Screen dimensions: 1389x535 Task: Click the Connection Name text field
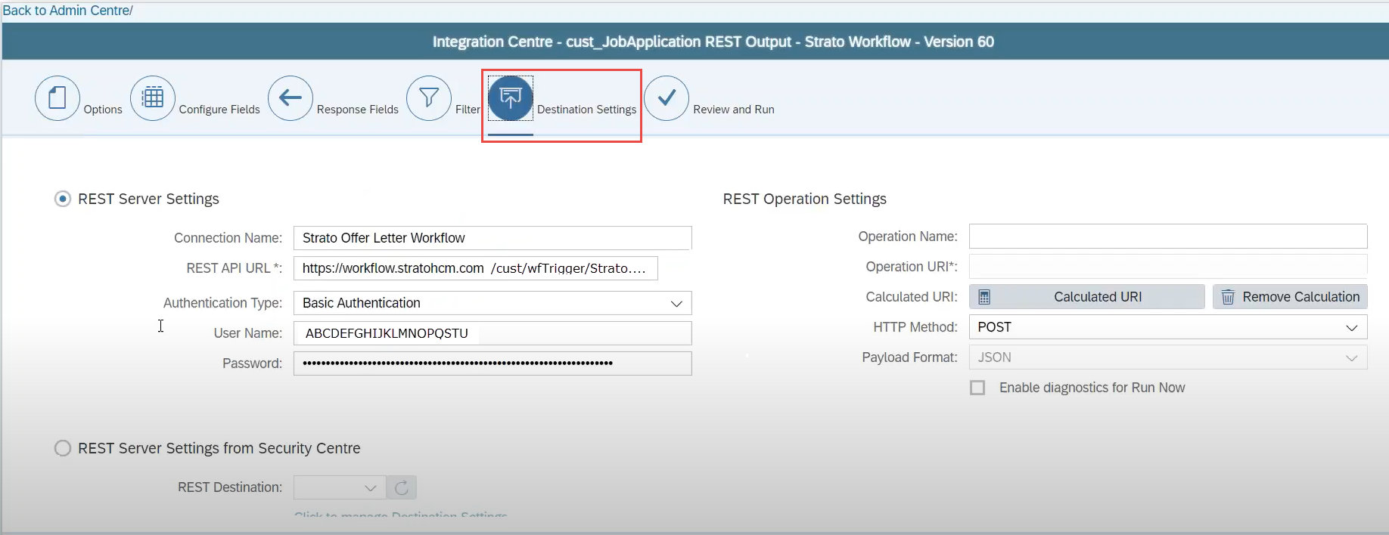pyautogui.click(x=492, y=238)
